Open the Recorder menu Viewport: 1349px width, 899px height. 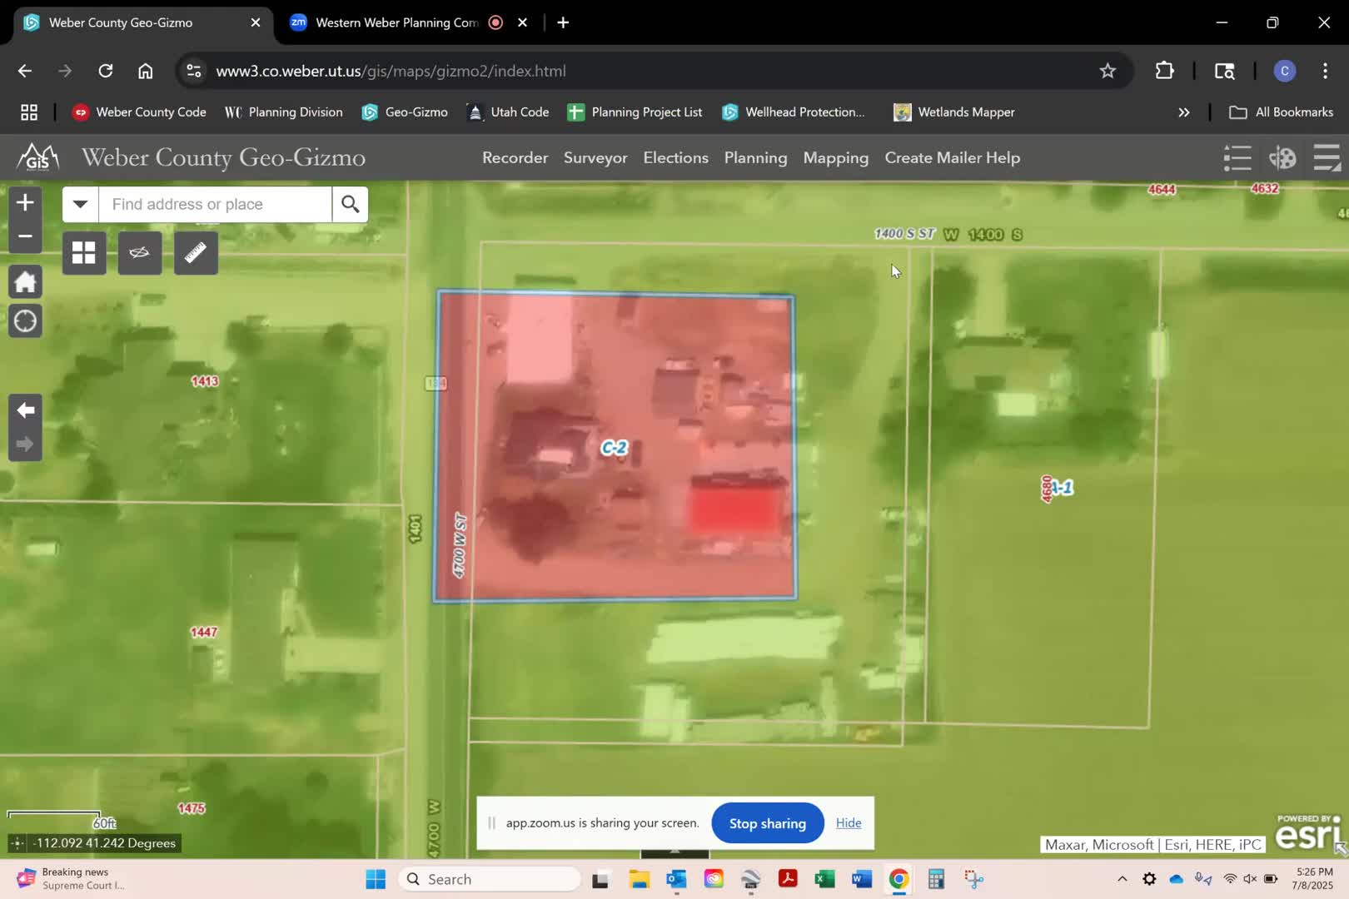click(x=515, y=157)
